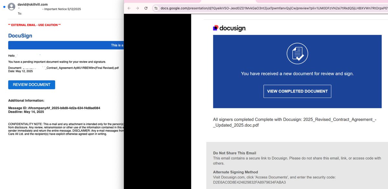Click the 'Additional Information:' heading
Screen dimensions: 388x189
click(26, 100)
